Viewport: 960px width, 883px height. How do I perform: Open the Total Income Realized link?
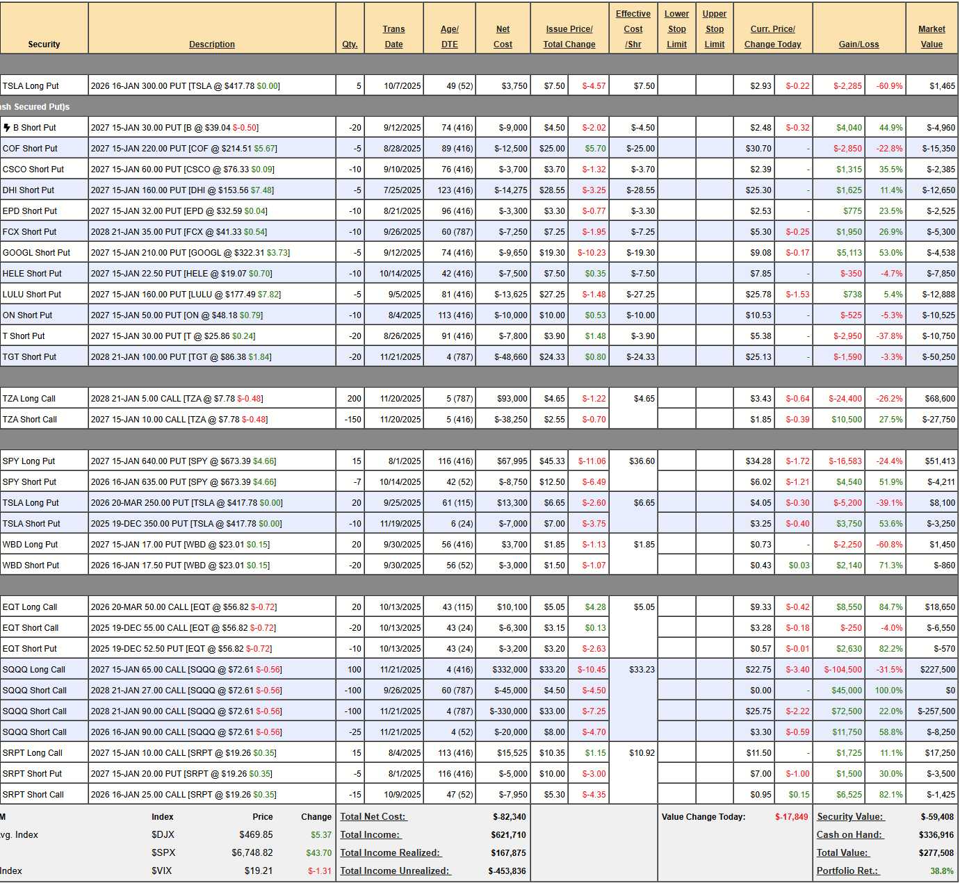(391, 852)
